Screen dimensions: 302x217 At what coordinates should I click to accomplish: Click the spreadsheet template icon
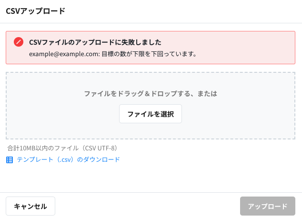pyautogui.click(x=10, y=160)
